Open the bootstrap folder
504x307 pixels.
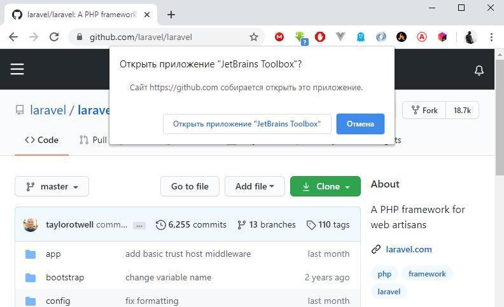[65, 278]
